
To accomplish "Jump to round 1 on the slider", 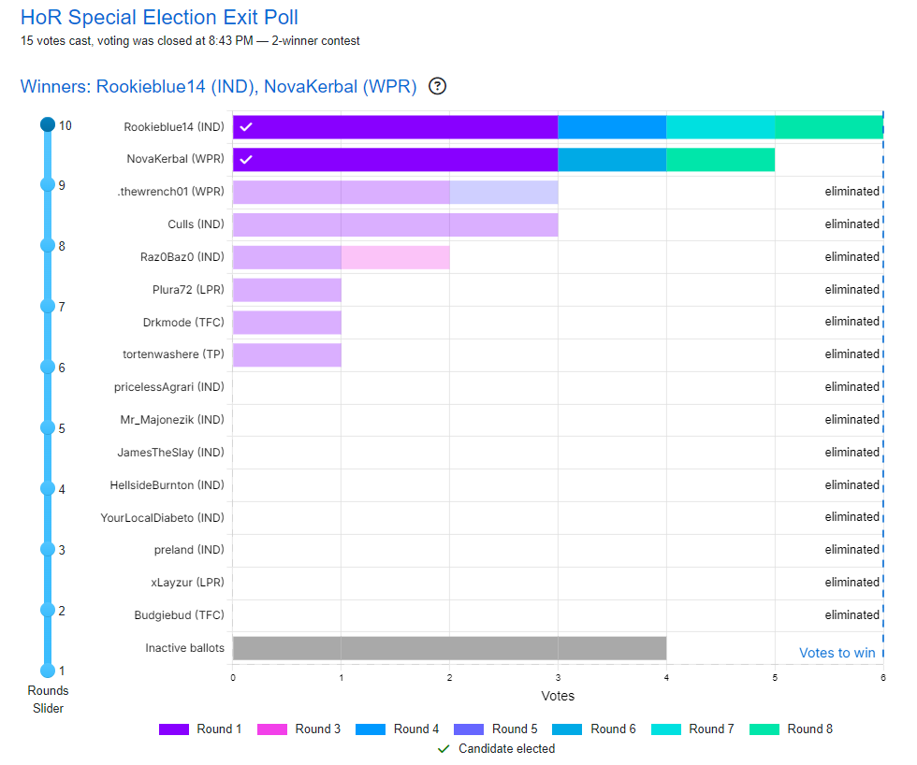I will [48, 670].
